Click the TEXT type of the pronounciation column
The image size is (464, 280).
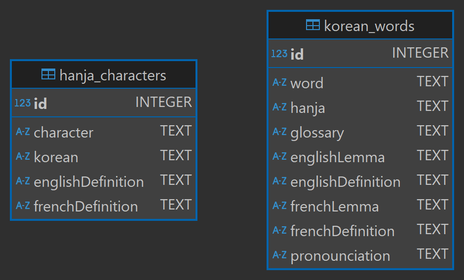pos(432,254)
